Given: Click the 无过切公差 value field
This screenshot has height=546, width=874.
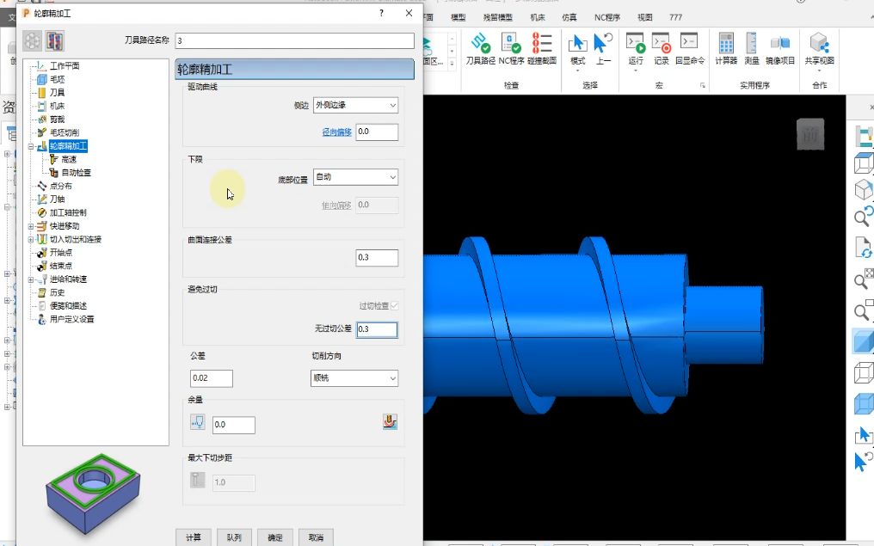Looking at the screenshot, I should point(377,329).
